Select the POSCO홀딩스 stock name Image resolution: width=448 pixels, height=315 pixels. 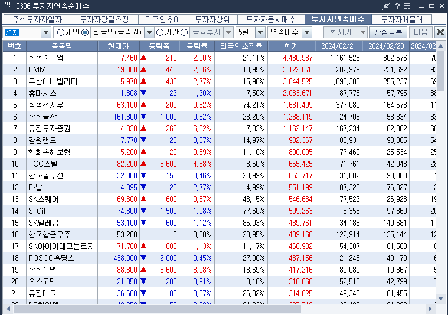pos(51,258)
